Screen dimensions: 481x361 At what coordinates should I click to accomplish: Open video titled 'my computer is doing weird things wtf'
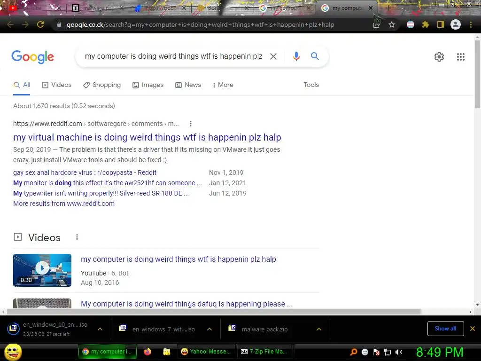point(178,259)
